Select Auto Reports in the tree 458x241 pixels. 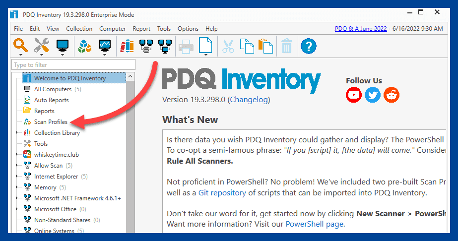click(51, 100)
